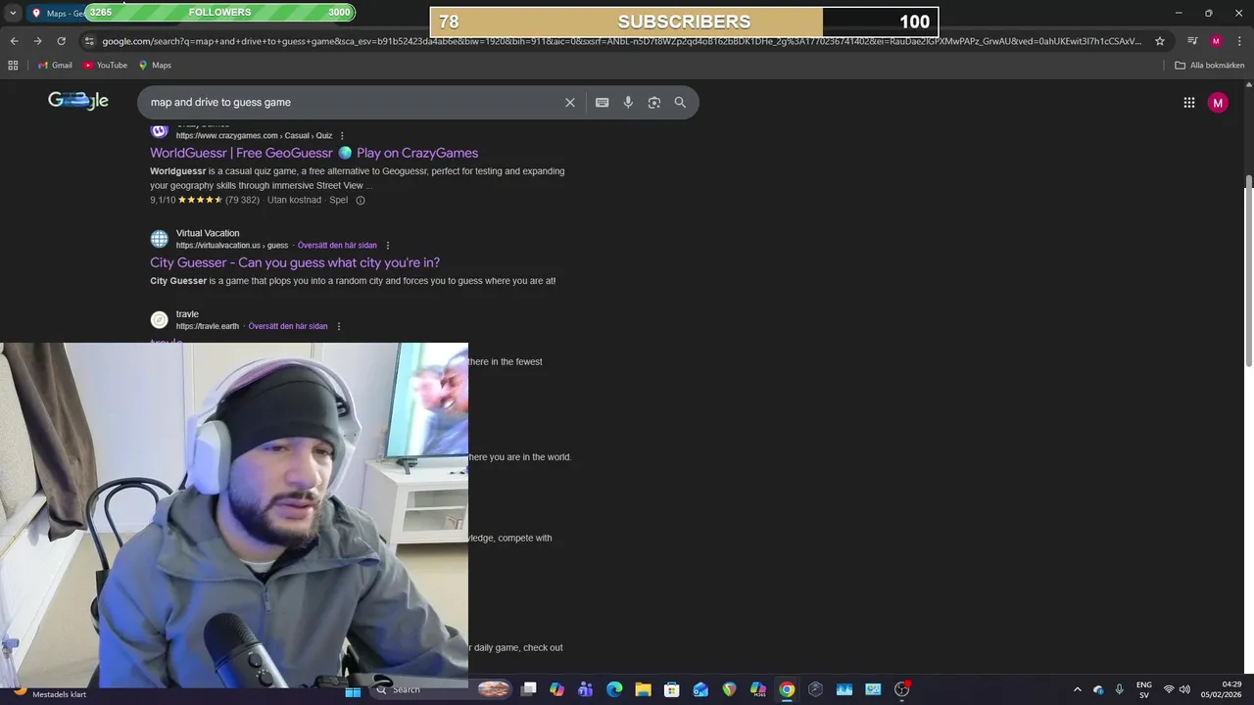Open the Apps grid in bookmarks bar

[13, 65]
